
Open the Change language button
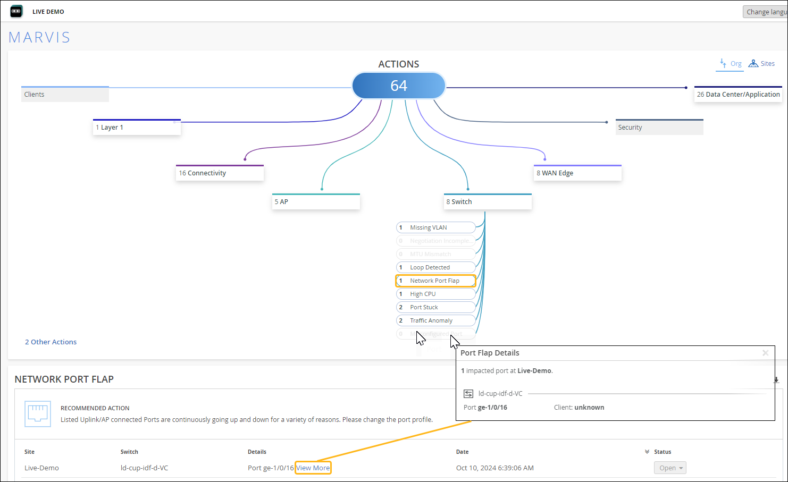pyautogui.click(x=765, y=12)
